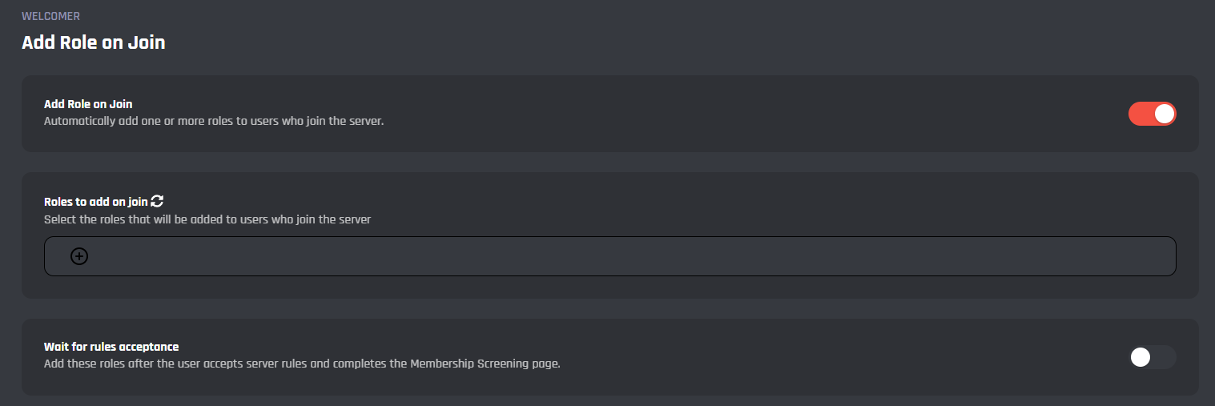Viewport: 1215px width, 406px height.
Task: Refresh the roles list icon
Action: click(x=157, y=202)
